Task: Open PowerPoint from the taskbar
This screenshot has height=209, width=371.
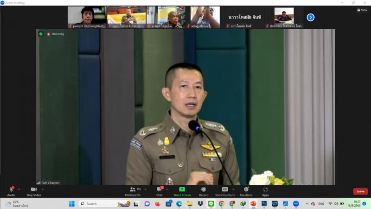Action: pos(253,203)
